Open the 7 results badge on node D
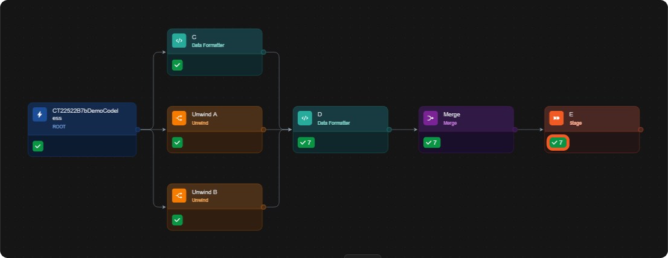The image size is (668, 258). tap(306, 142)
